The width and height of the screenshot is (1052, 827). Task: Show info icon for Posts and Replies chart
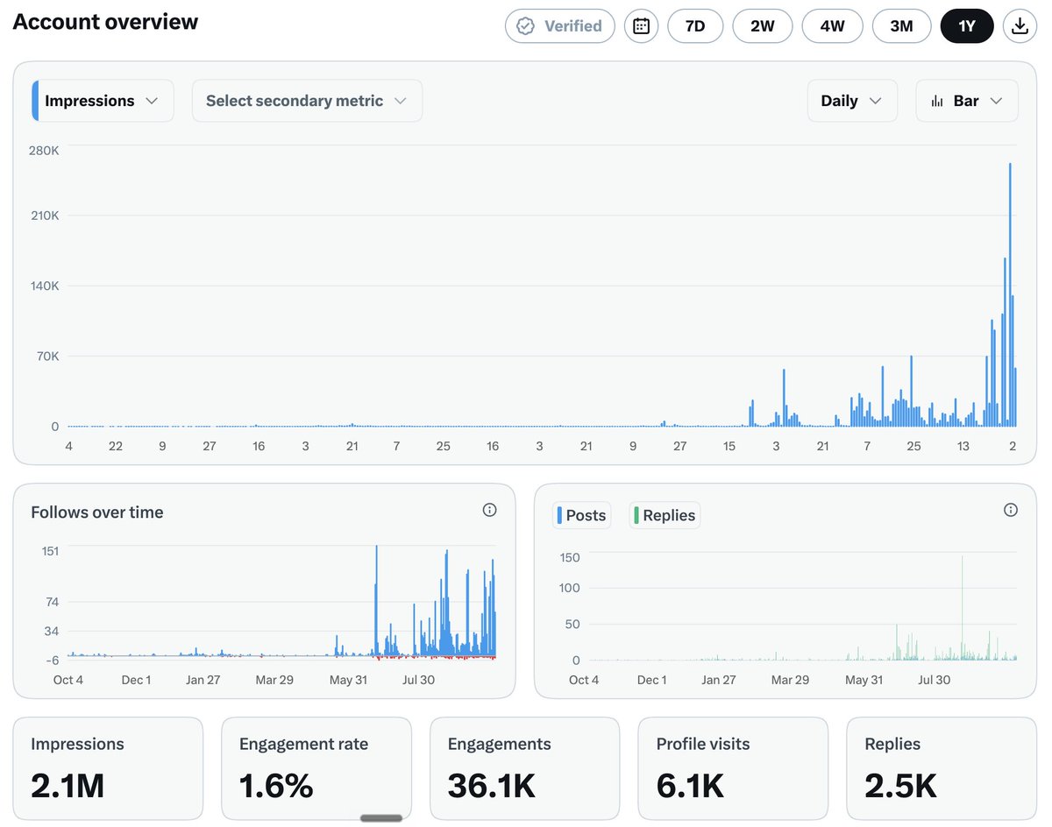(1011, 510)
